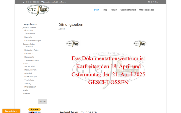Open the shopping cart icon
Viewport: 181px width, 113px height.
149,2
